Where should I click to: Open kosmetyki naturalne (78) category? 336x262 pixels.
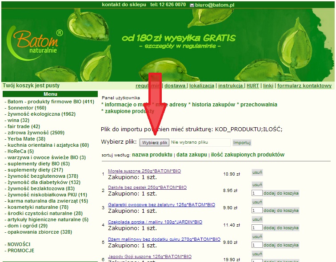tap(38, 207)
